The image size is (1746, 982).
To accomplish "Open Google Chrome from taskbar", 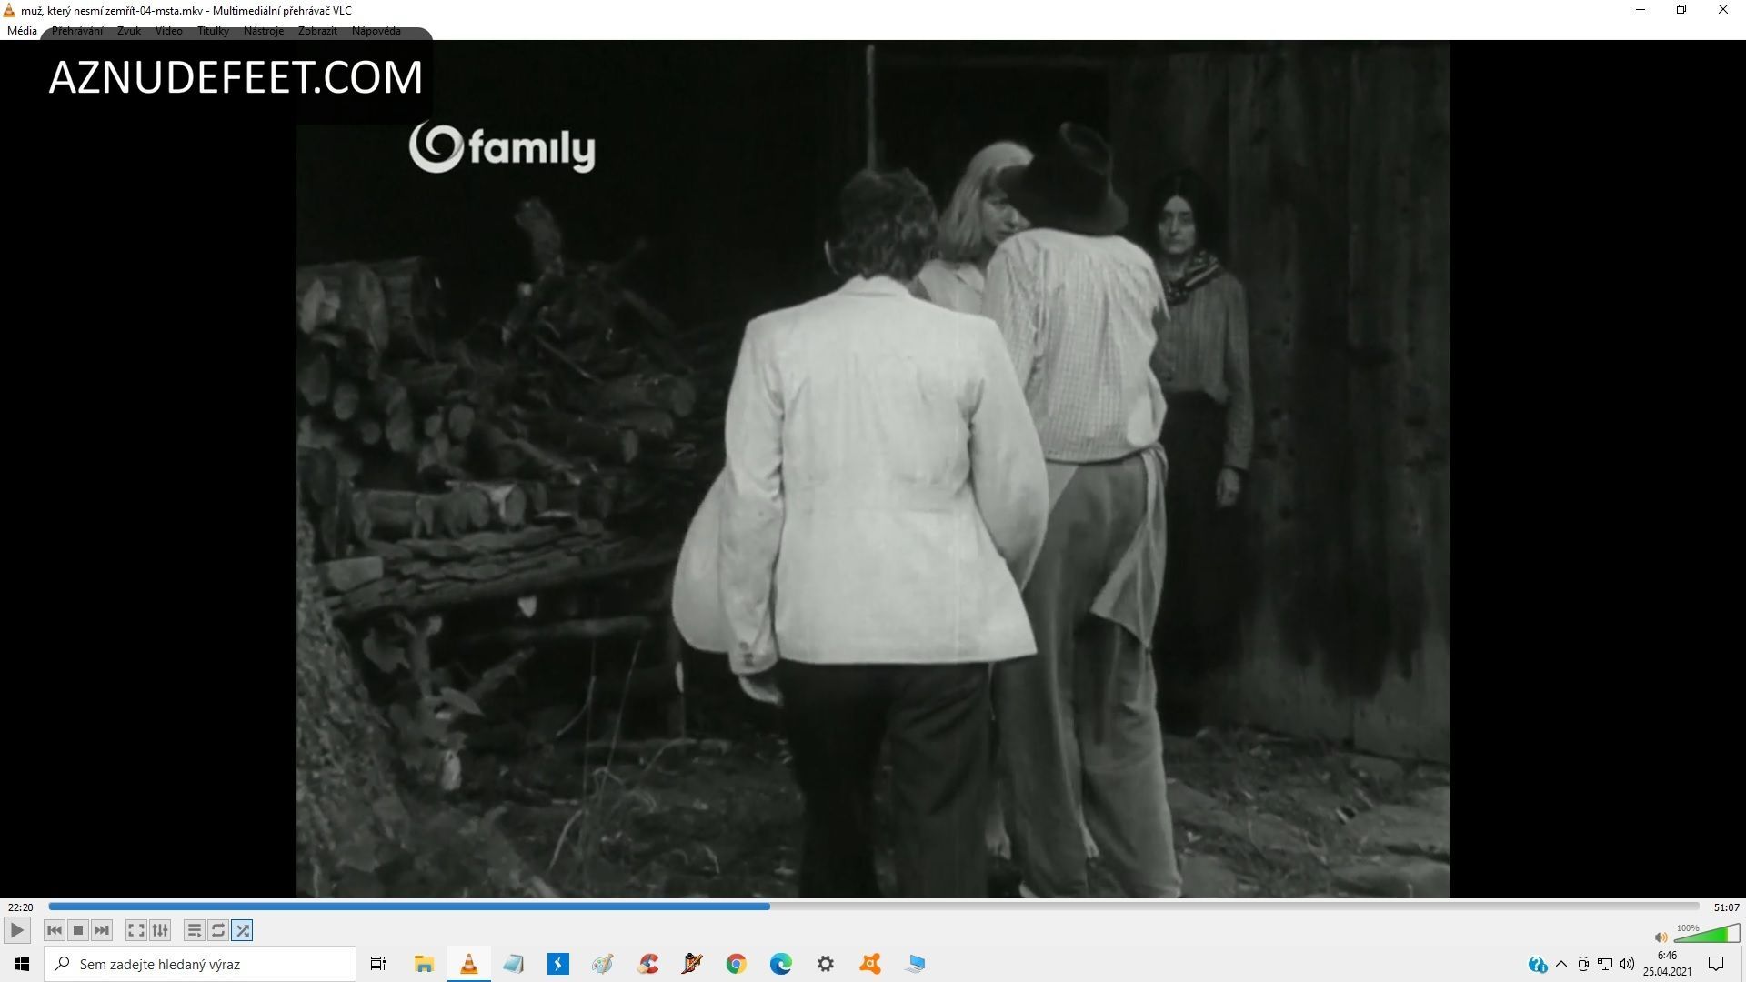I will click(737, 964).
